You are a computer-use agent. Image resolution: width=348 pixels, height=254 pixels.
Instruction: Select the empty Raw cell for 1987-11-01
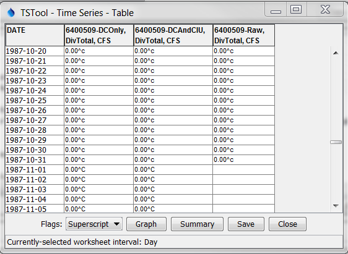click(x=244, y=169)
